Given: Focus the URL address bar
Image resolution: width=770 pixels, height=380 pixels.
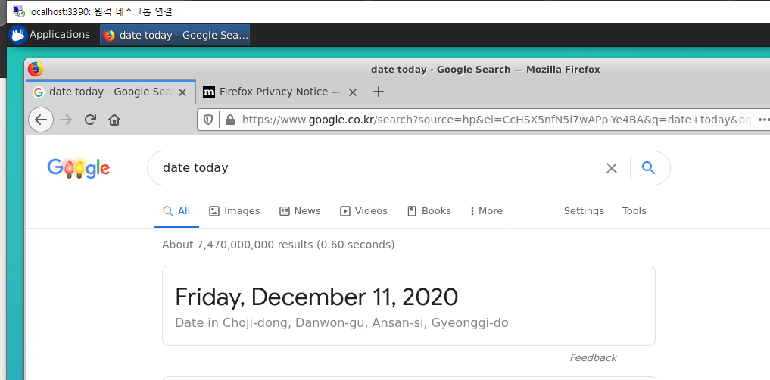Looking at the screenshot, I should click(496, 120).
